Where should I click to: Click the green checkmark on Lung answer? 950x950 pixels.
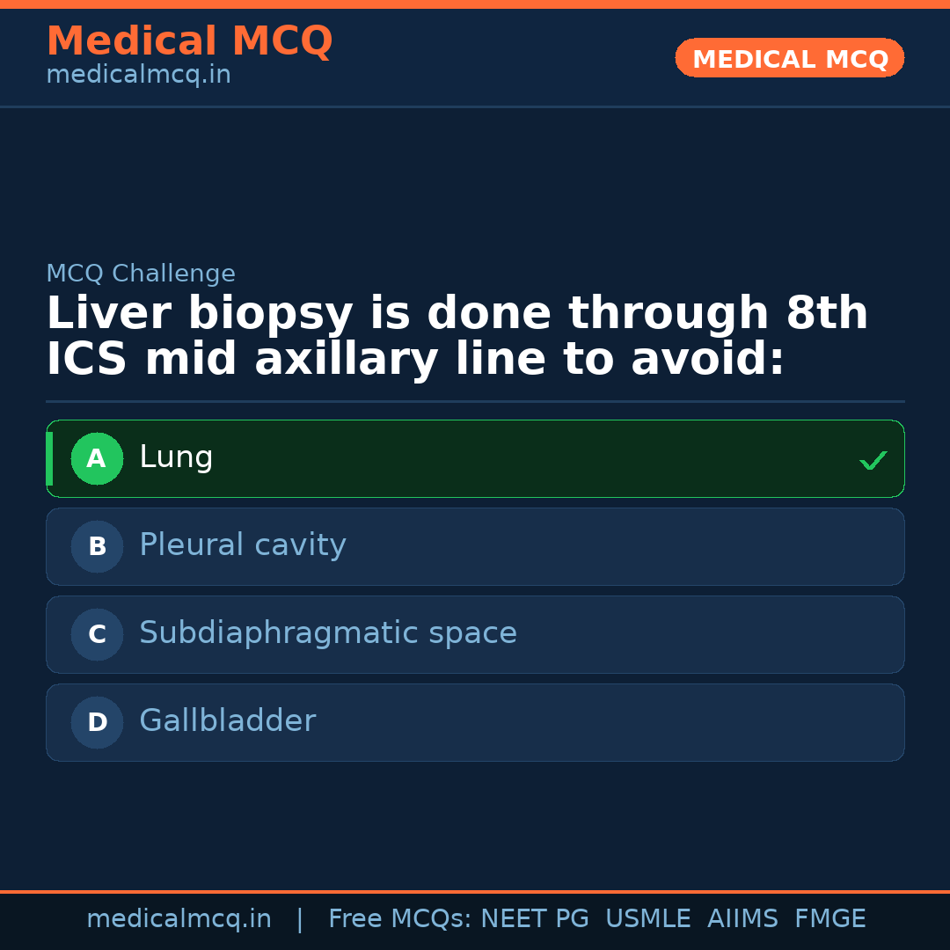(873, 460)
